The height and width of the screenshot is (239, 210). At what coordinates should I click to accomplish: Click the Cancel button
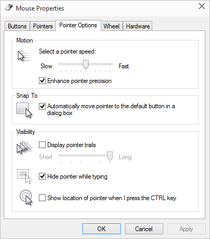(144, 228)
